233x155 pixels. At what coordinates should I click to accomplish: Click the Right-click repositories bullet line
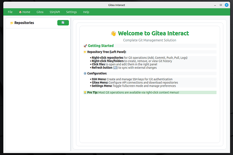(x=139, y=58)
